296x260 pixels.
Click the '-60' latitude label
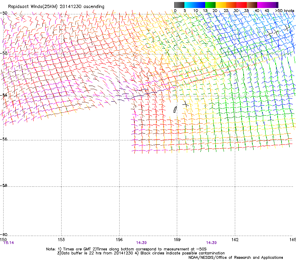pos(4,235)
